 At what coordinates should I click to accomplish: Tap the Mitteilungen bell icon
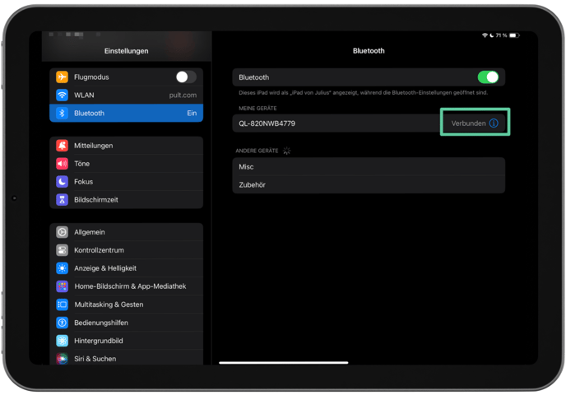[x=62, y=146]
